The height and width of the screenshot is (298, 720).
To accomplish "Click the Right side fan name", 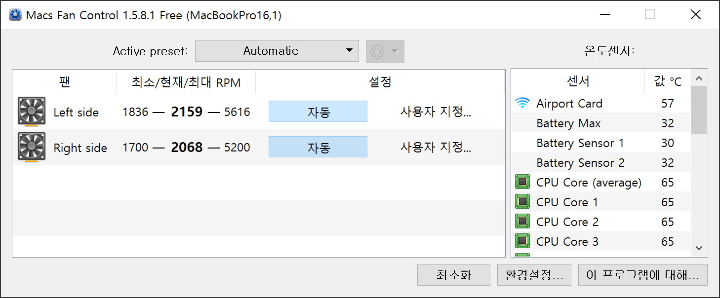I will (80, 148).
